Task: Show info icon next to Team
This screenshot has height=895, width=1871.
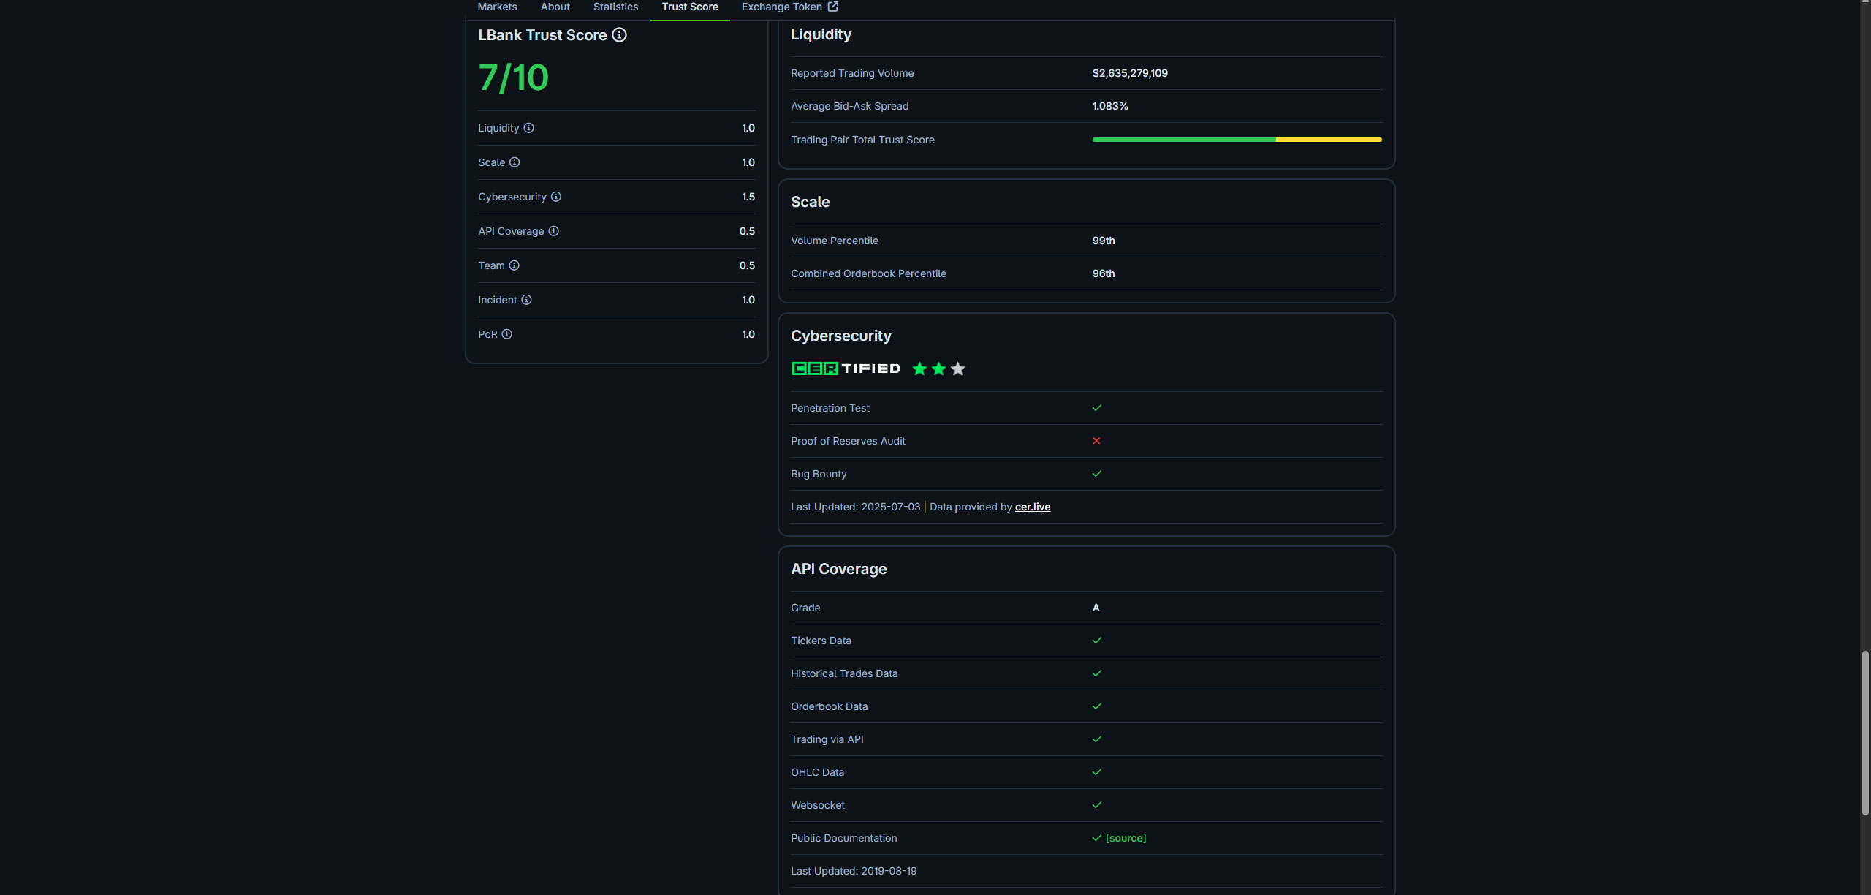Action: [x=514, y=265]
